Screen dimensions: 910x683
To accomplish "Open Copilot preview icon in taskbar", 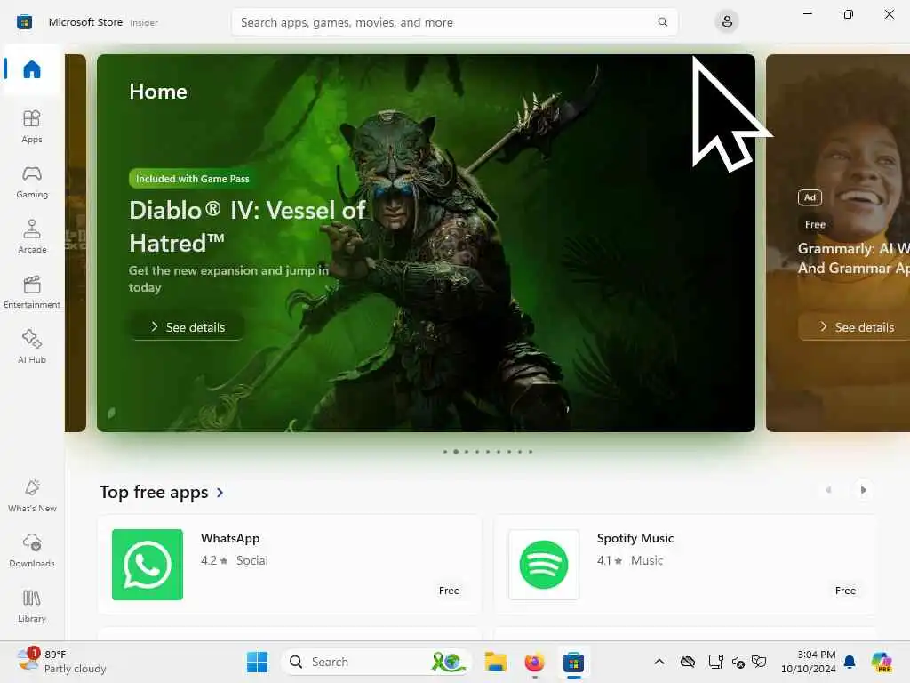I will (x=882, y=662).
